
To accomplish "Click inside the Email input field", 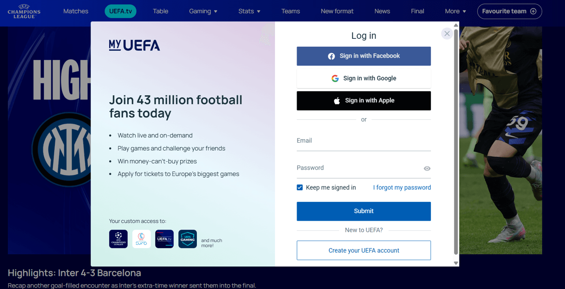I will pos(363,140).
